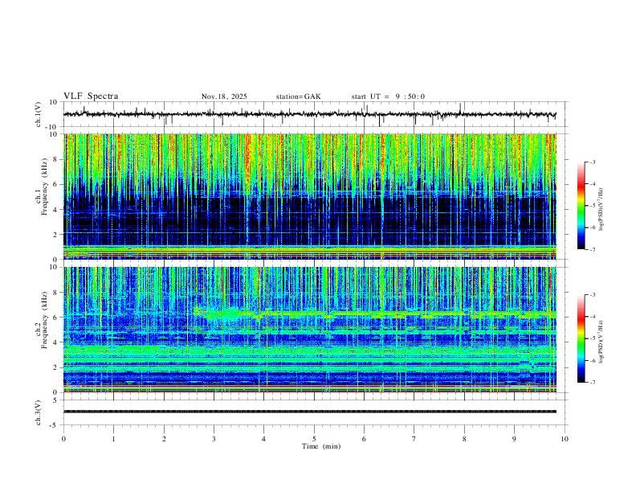Click time axis tick label "9"
Viewport: 636px width, 492px height.
coord(514,439)
